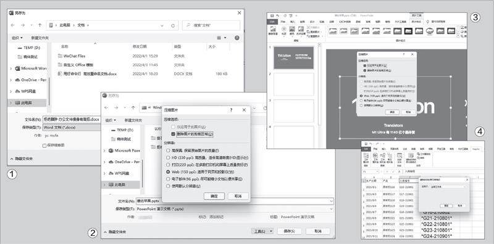494x244 pixels.
Task: Click the Forward arrow in Word Save As dialog
Action: (x=23, y=25)
